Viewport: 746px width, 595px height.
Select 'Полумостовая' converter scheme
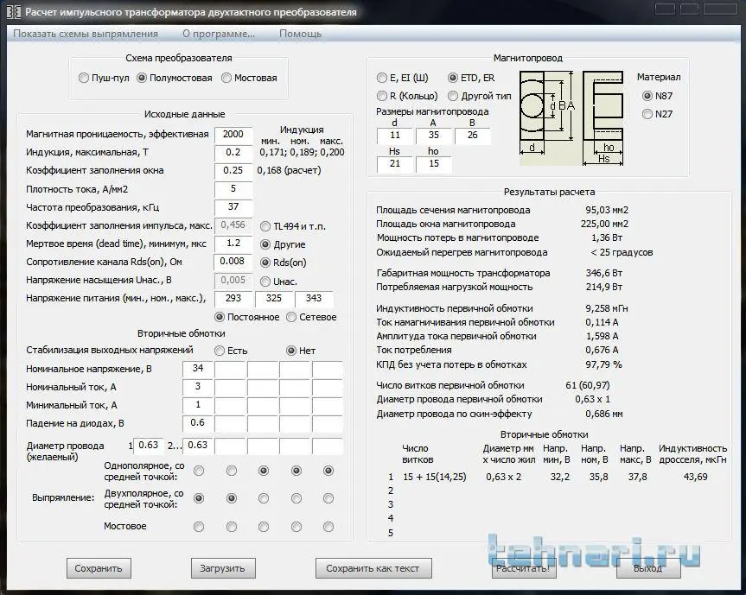(174, 78)
